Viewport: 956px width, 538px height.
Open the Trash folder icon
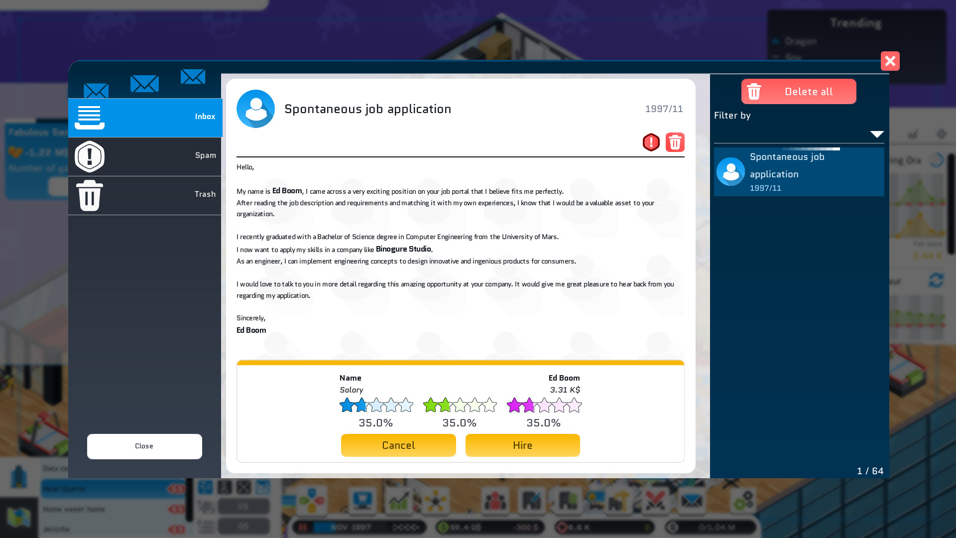(x=89, y=194)
